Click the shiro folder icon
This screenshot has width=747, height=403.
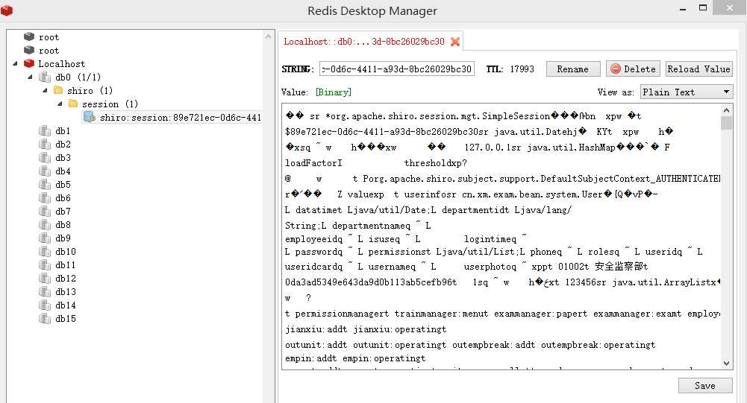59,90
